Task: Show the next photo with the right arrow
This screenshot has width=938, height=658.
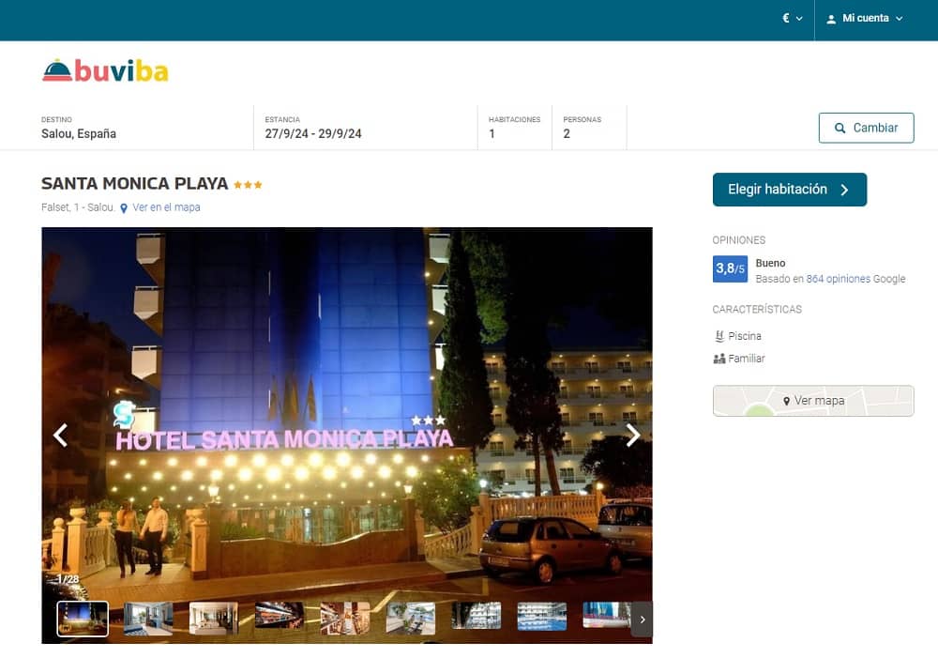Action: (633, 436)
